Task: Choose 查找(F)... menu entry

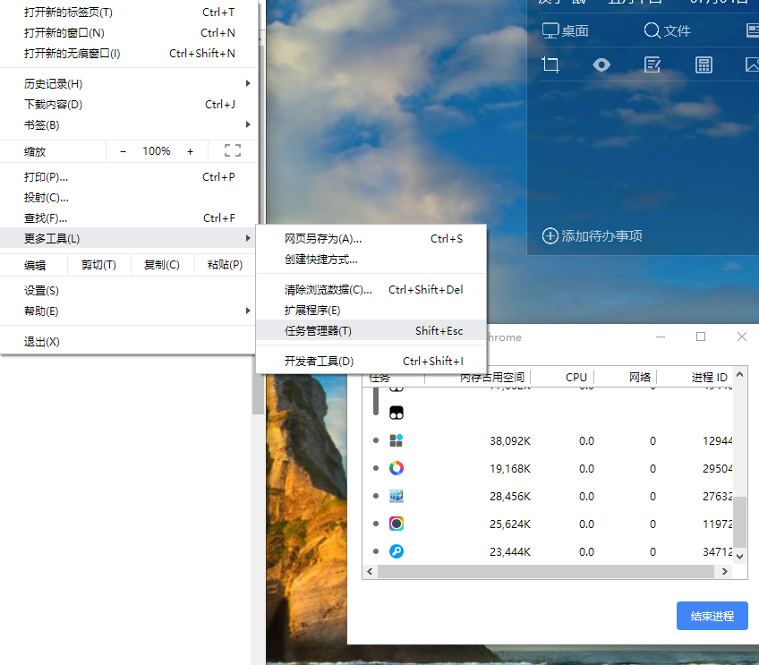Action: 128,217
